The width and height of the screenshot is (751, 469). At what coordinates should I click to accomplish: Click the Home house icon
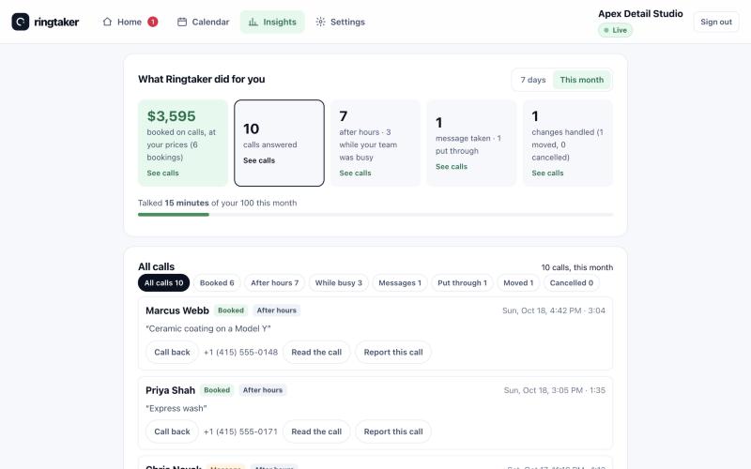pyautogui.click(x=107, y=22)
